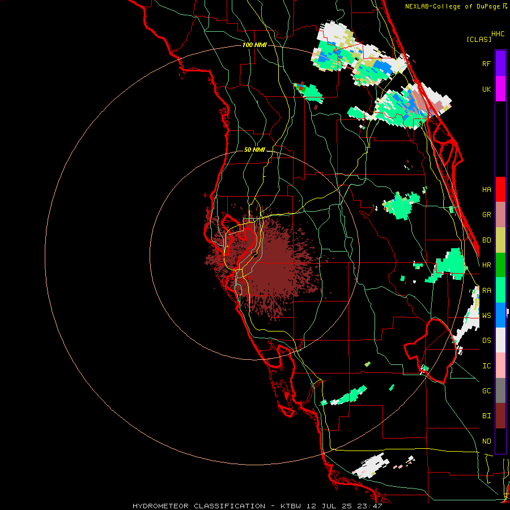Viewport: 510px width, 510px height.
Task: Click the brown BI legend swatch
Action: [500, 416]
